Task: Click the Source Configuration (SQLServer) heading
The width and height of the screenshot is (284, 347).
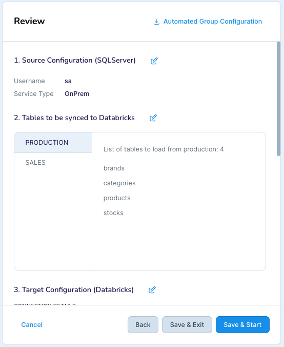Action: [75, 60]
